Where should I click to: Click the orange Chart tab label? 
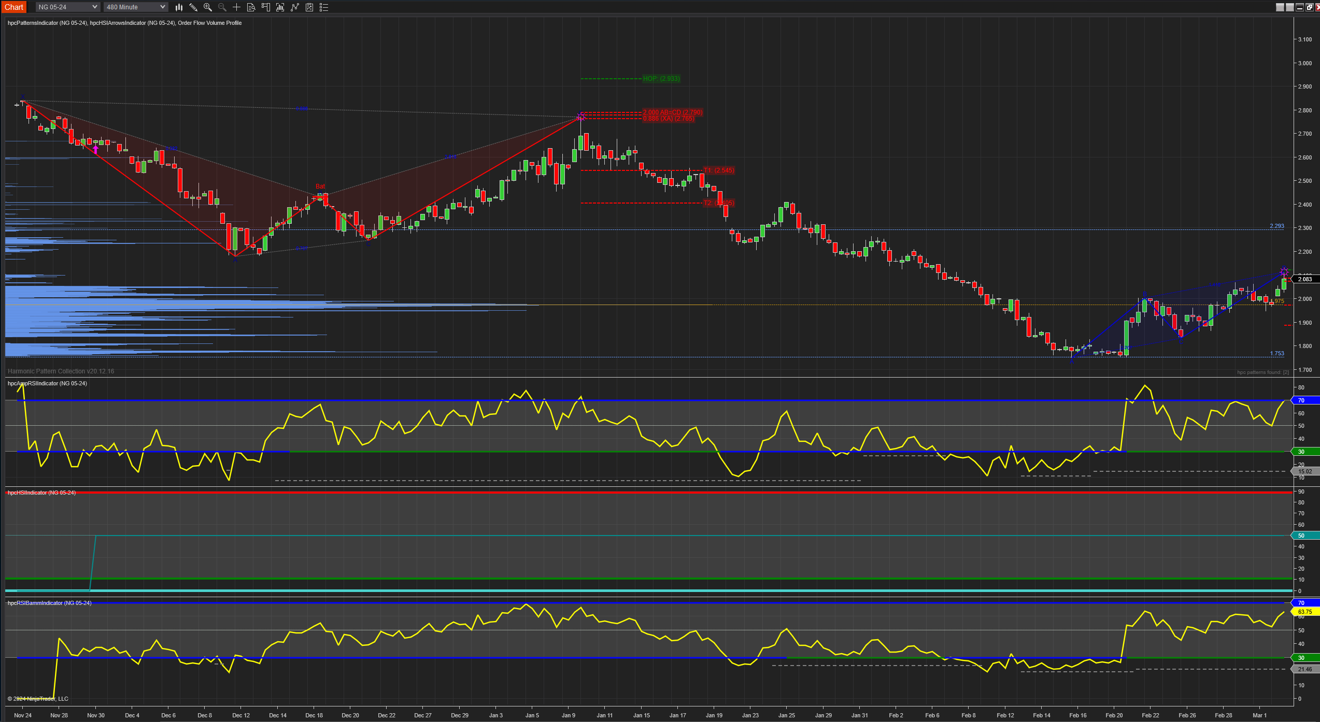14,7
